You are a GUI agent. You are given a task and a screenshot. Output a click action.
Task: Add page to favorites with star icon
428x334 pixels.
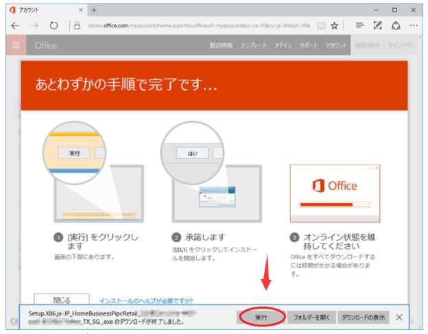pos(334,25)
